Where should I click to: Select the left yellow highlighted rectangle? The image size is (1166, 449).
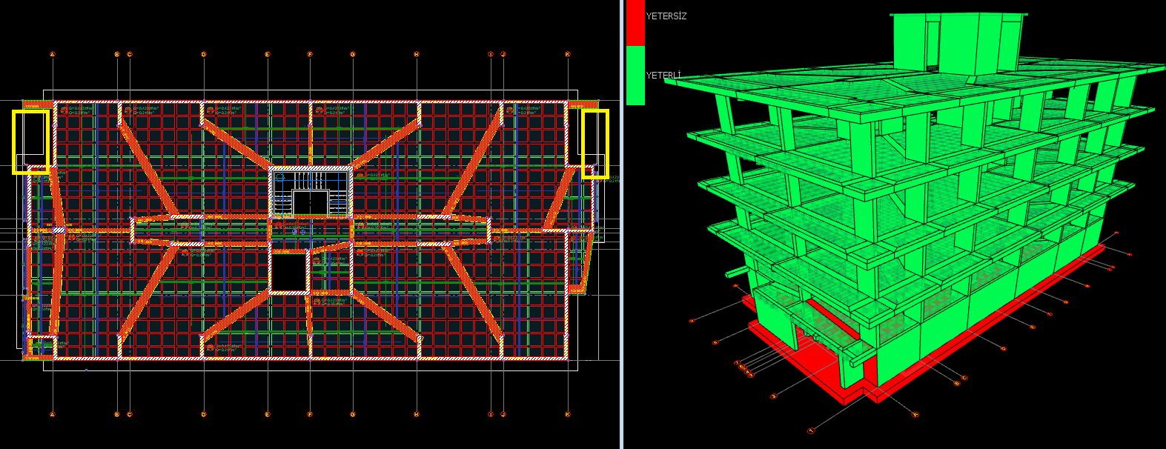tap(31, 142)
